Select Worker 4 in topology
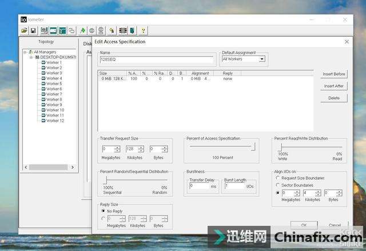Screen dimensions: 366x251 click(54, 78)
